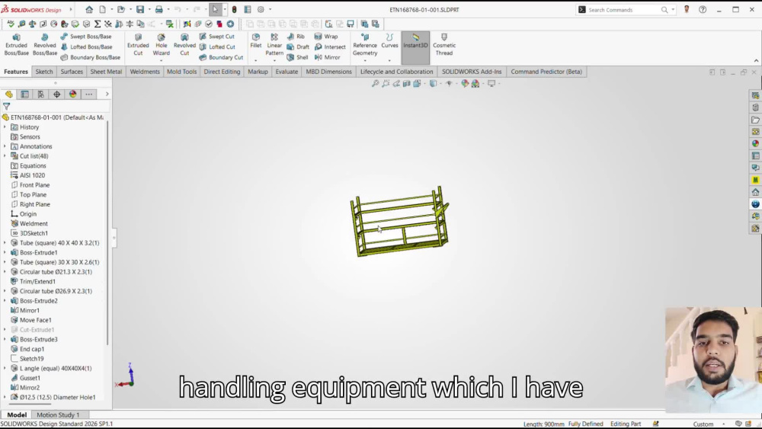762x429 pixels.
Task: Select the Gusset1 feature
Action: tap(25, 378)
